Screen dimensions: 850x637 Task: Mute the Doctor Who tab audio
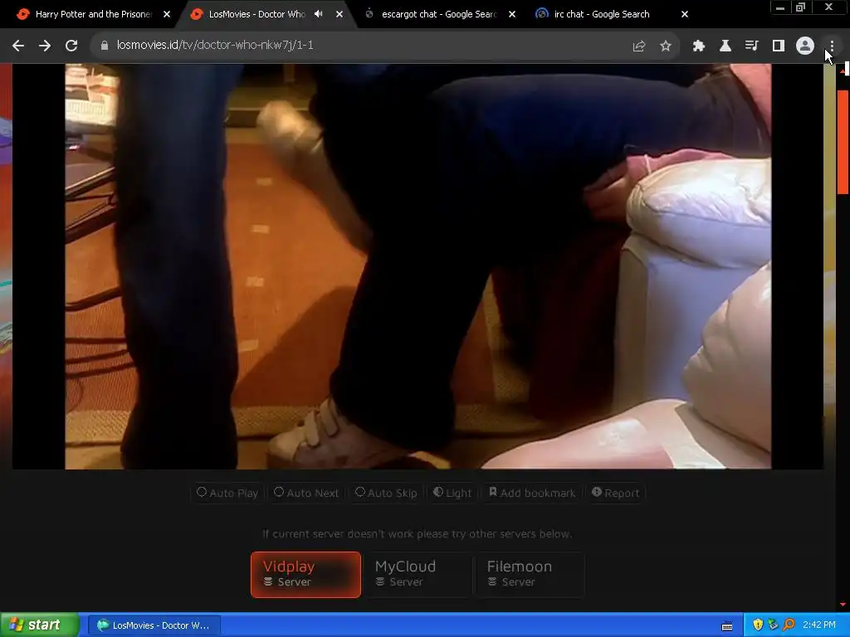[319, 14]
